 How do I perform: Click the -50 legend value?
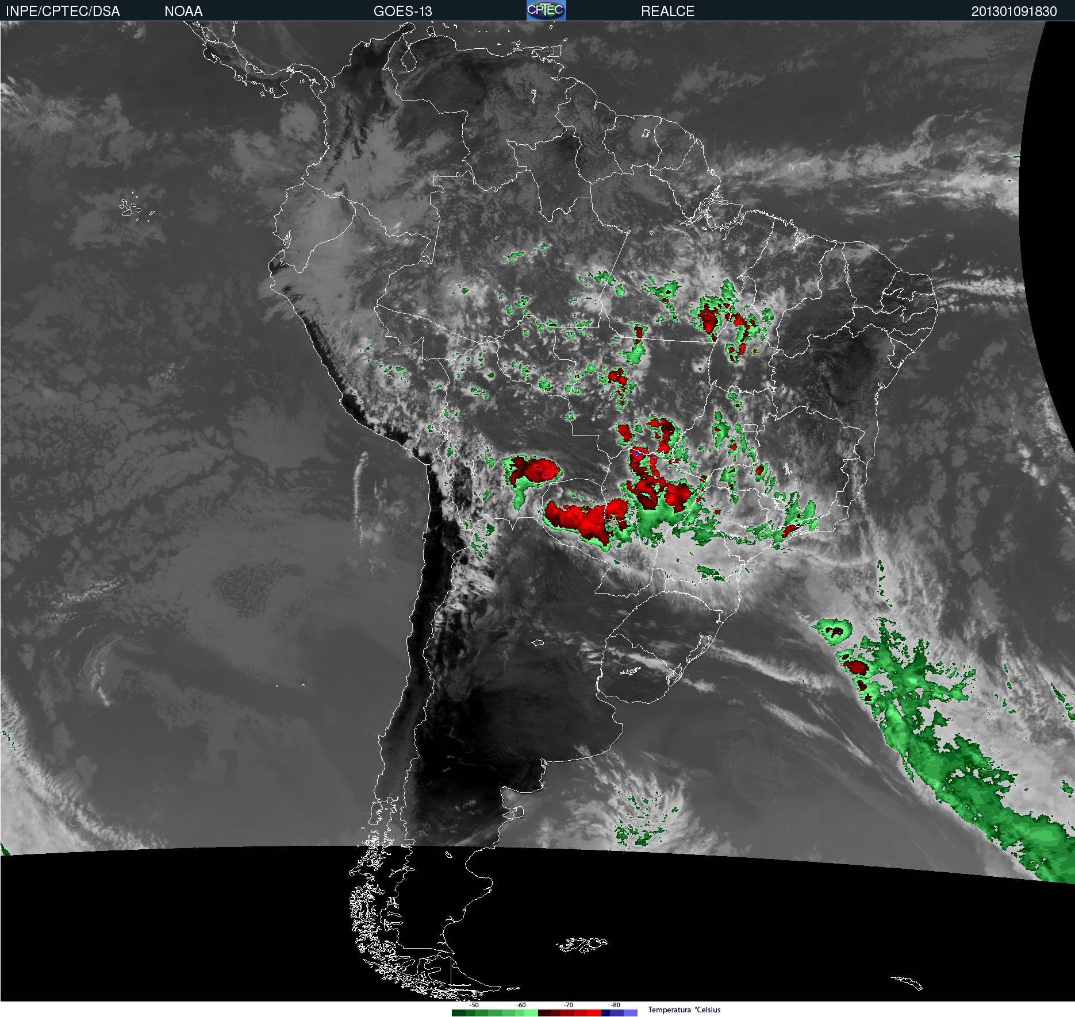click(474, 1005)
